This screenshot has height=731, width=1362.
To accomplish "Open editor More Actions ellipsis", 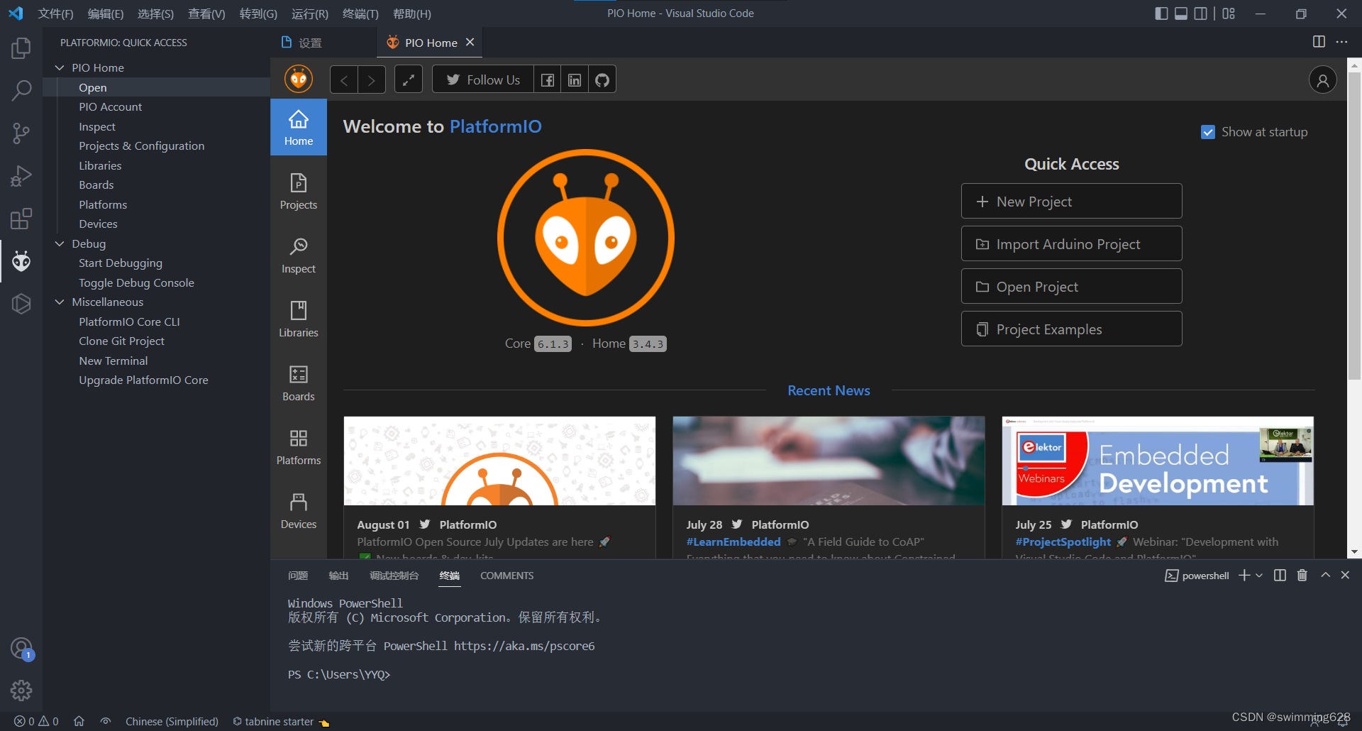I will pyautogui.click(x=1341, y=42).
